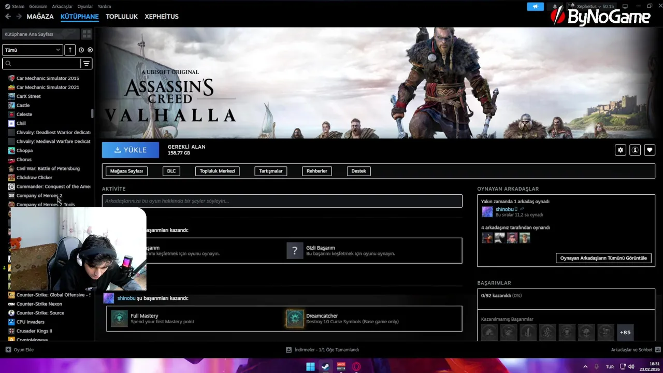Screen dimensions: 663x373
Task: Click Kütüphane Ana Sayfası button
Action: (x=41, y=34)
